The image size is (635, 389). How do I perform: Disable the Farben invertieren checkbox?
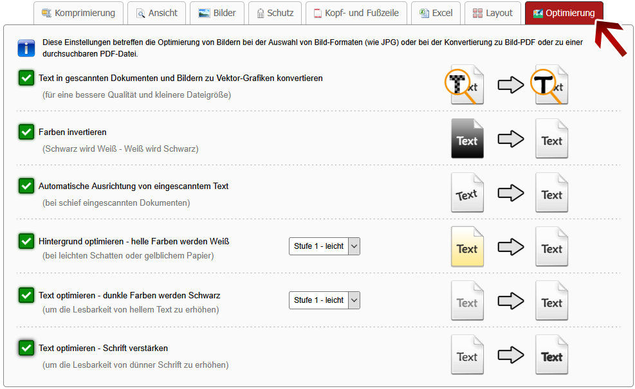(x=26, y=132)
